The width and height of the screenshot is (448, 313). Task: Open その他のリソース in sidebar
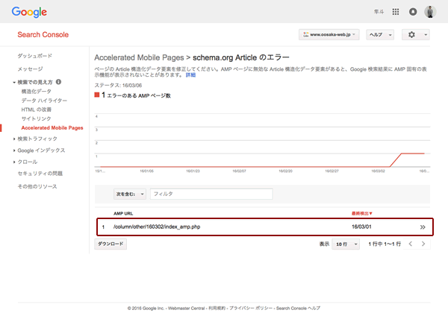pos(37,186)
